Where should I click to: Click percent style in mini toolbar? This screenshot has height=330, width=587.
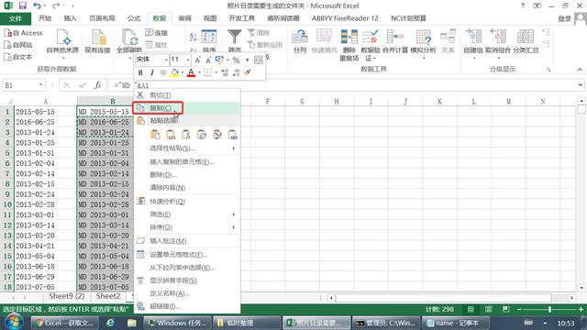pyautogui.click(x=236, y=60)
